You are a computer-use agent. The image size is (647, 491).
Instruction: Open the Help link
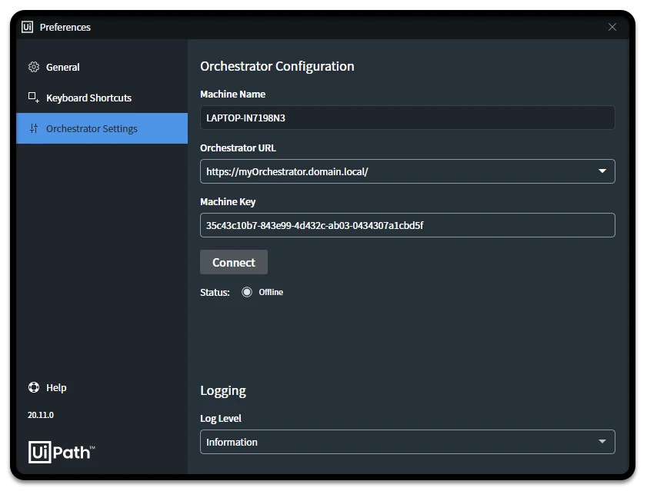coord(56,387)
